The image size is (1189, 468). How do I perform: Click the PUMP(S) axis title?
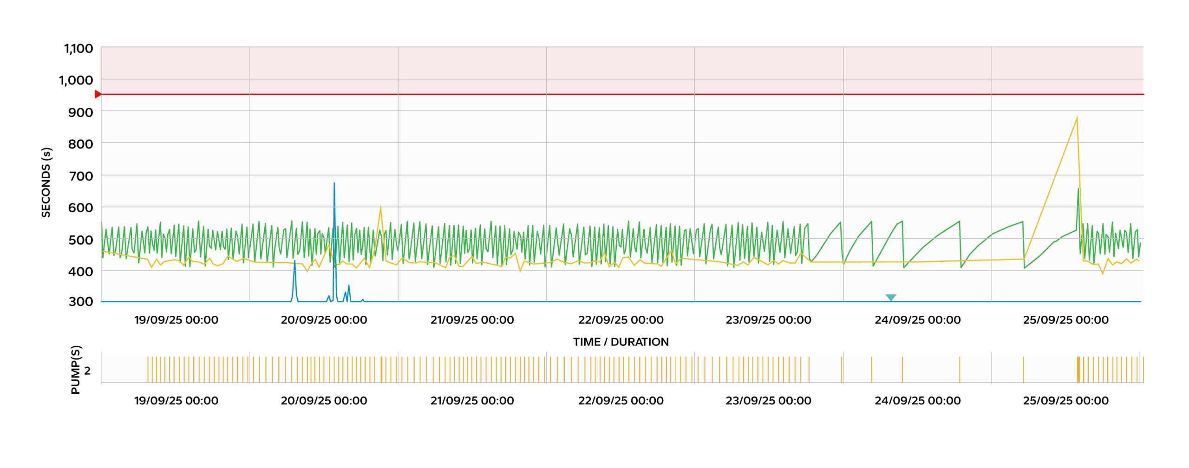[75, 370]
